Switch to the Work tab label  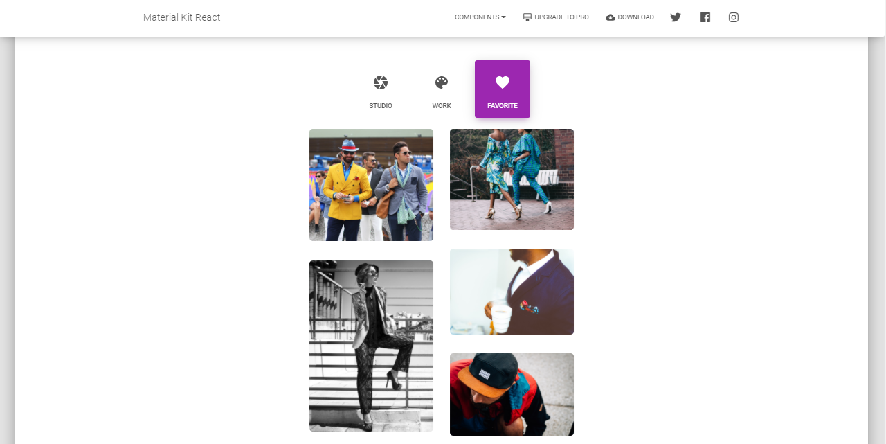pos(442,106)
